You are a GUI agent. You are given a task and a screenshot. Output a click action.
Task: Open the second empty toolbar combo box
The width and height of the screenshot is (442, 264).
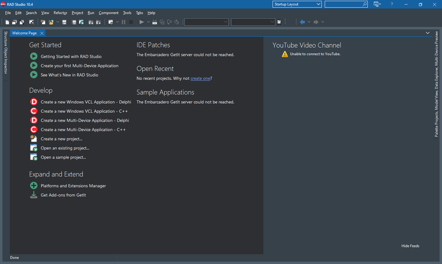tap(253, 22)
